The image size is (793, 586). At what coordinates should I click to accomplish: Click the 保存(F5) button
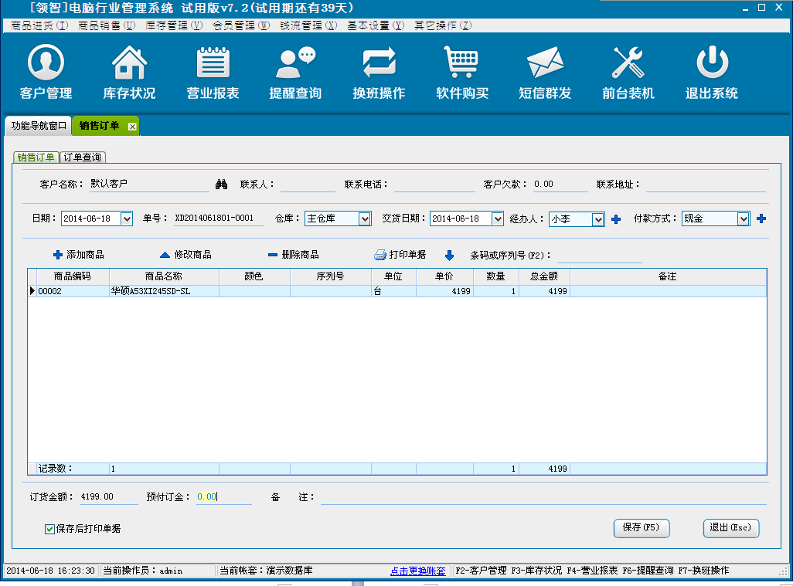pyautogui.click(x=641, y=527)
